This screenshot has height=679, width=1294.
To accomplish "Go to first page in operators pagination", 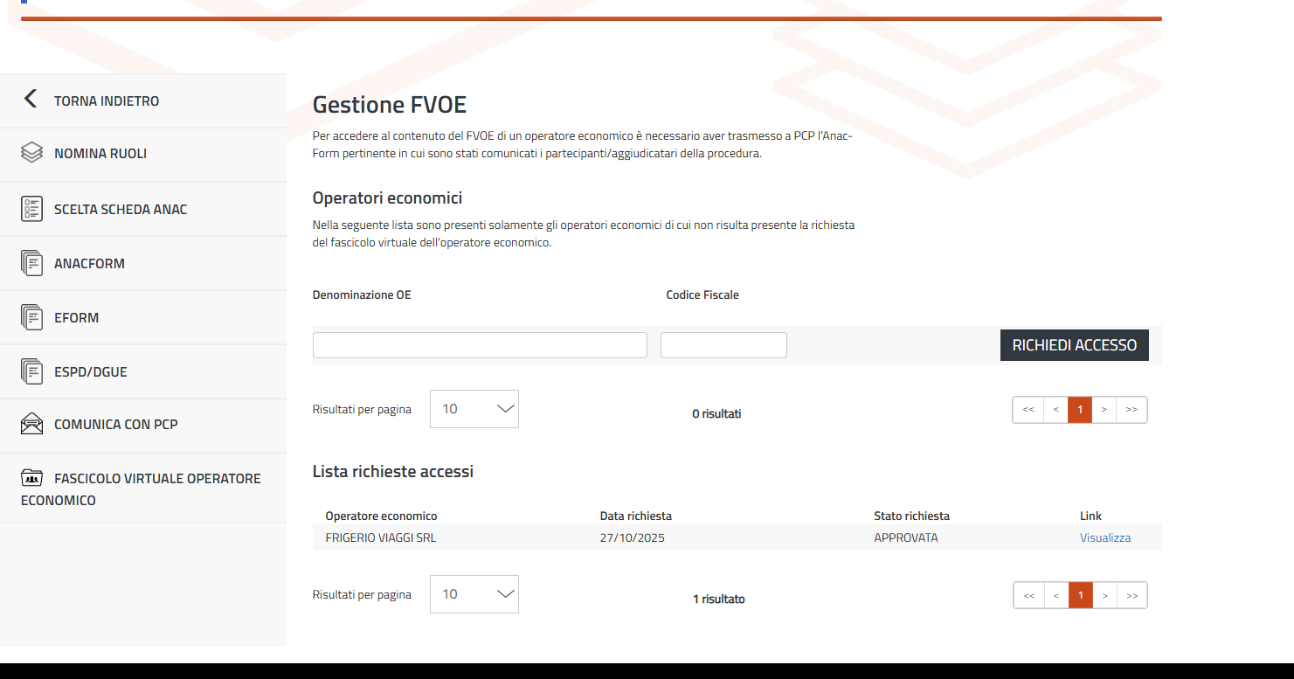I will pos(1028,410).
